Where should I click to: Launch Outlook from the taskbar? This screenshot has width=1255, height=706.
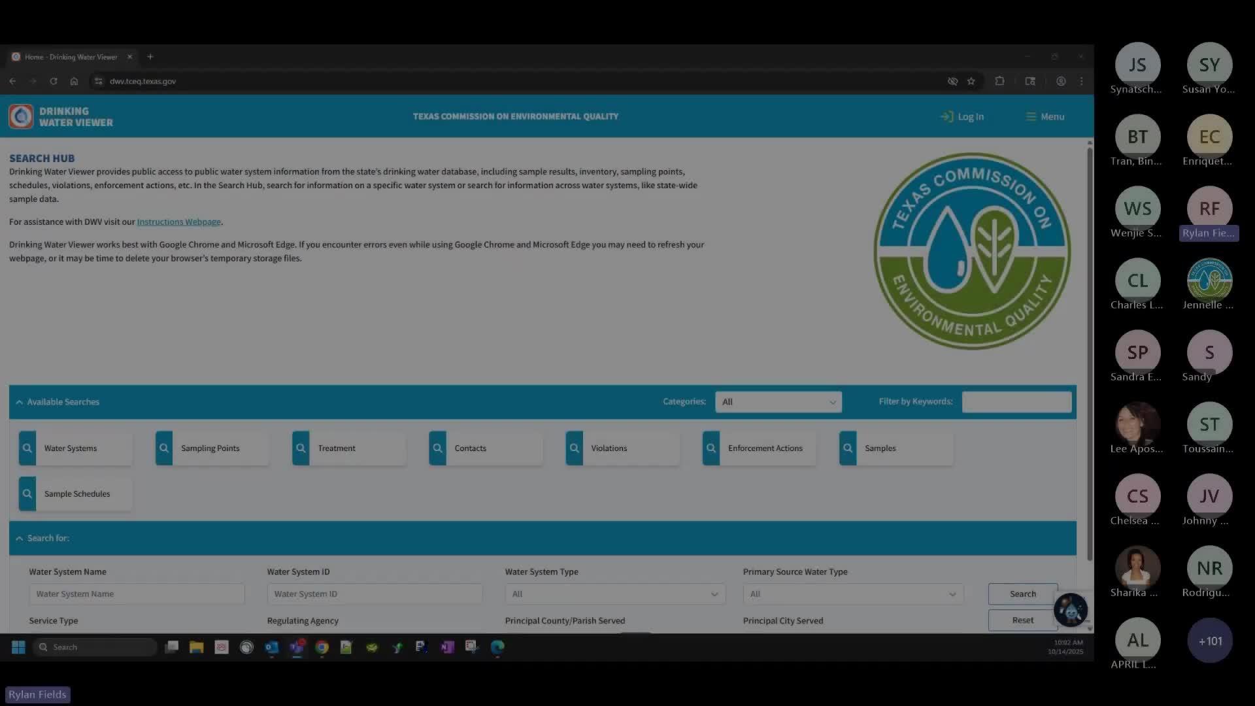tap(272, 647)
